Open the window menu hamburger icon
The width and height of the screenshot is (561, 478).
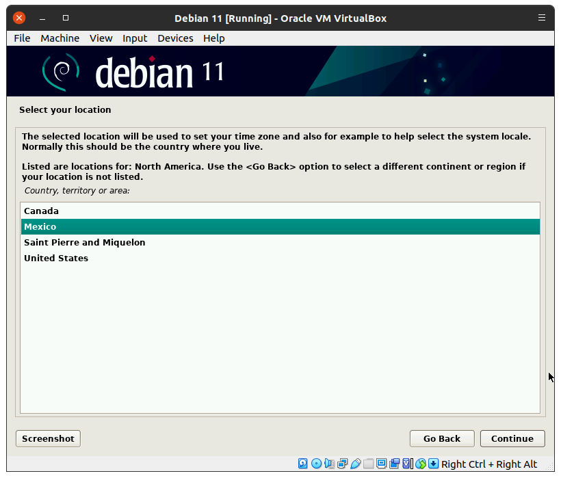click(x=542, y=18)
